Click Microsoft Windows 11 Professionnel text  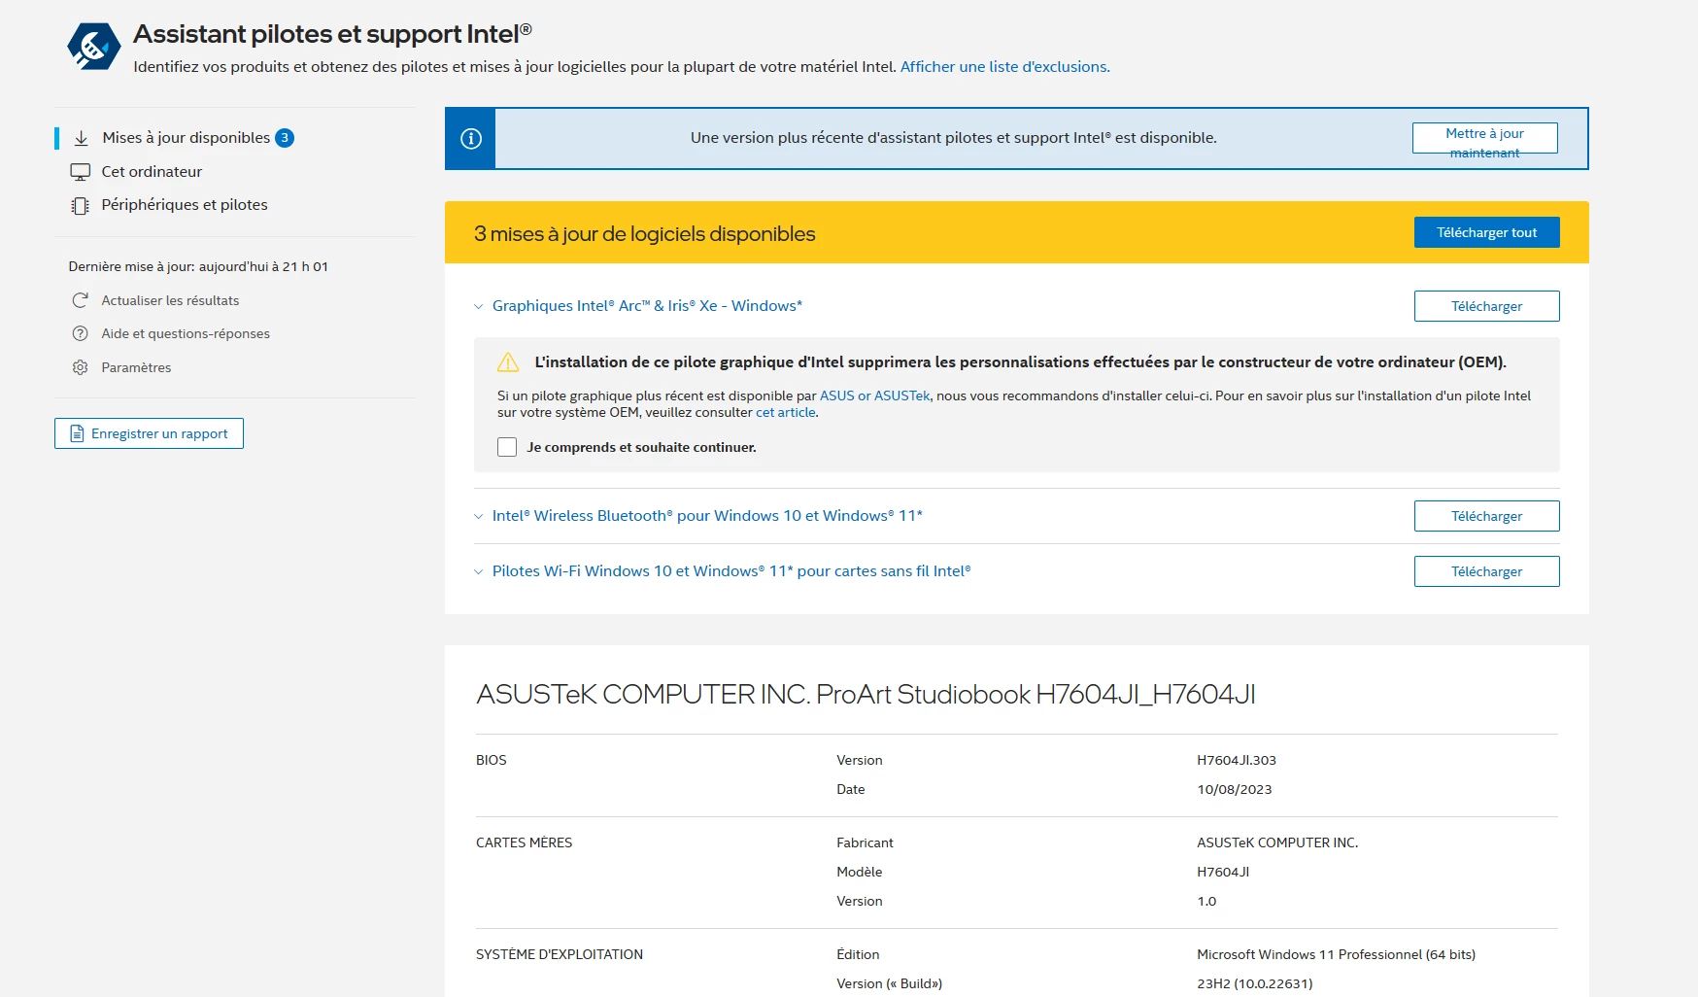pos(1336,954)
